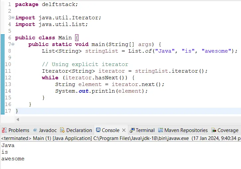Viewport: 241px width, 169px height.
Task: Click line number 11 in the gutter
Action: point(8,71)
